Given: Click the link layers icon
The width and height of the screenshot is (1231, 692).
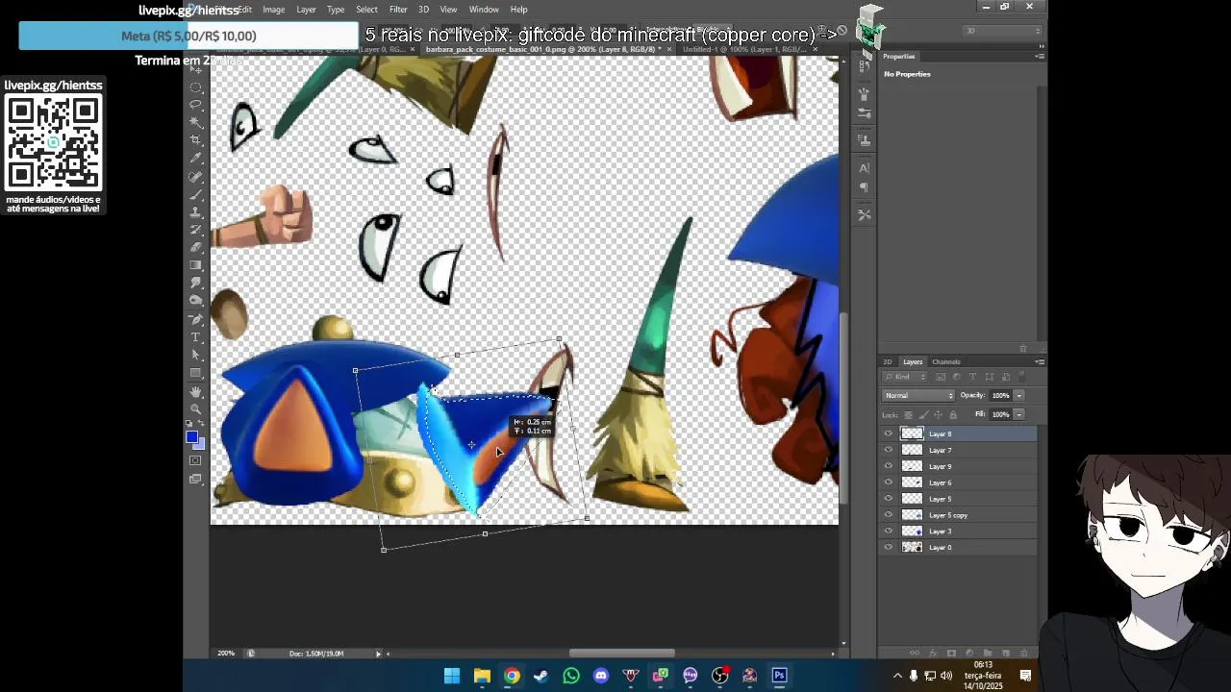Looking at the screenshot, I should [915, 653].
